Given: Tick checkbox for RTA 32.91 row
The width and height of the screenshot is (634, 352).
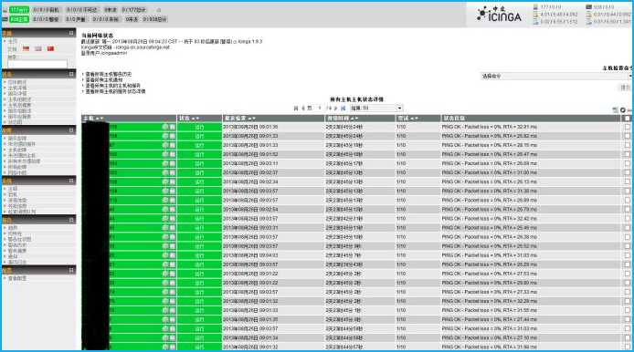Looking at the screenshot, I should click(x=627, y=127).
